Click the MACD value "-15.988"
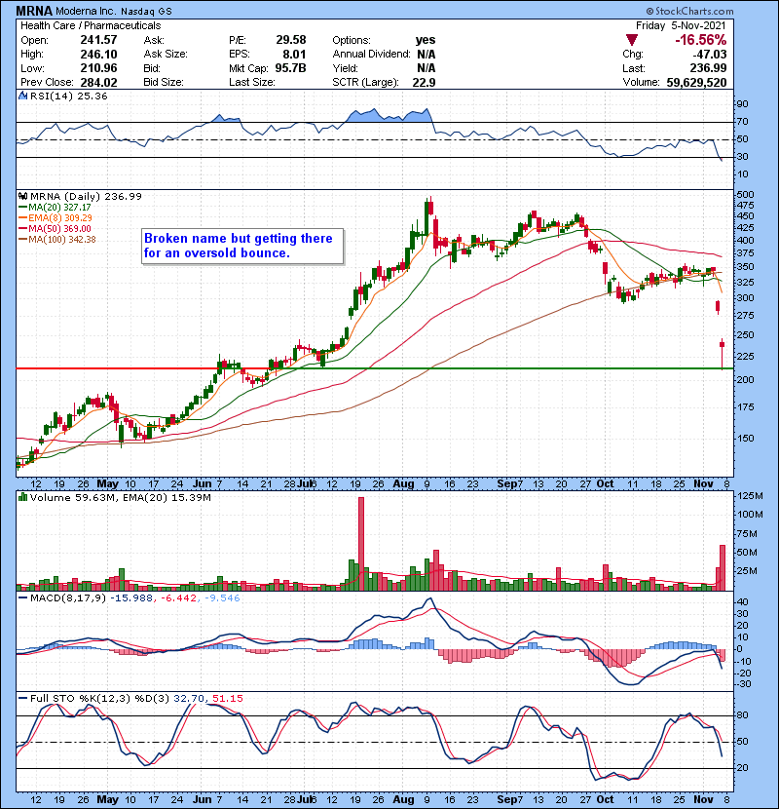This screenshot has height=809, width=779. pyautogui.click(x=131, y=598)
